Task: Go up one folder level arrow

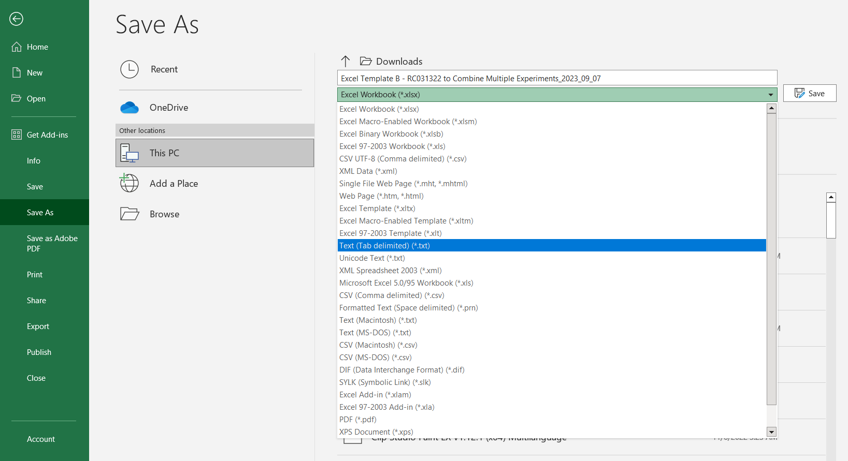Action: (346, 61)
